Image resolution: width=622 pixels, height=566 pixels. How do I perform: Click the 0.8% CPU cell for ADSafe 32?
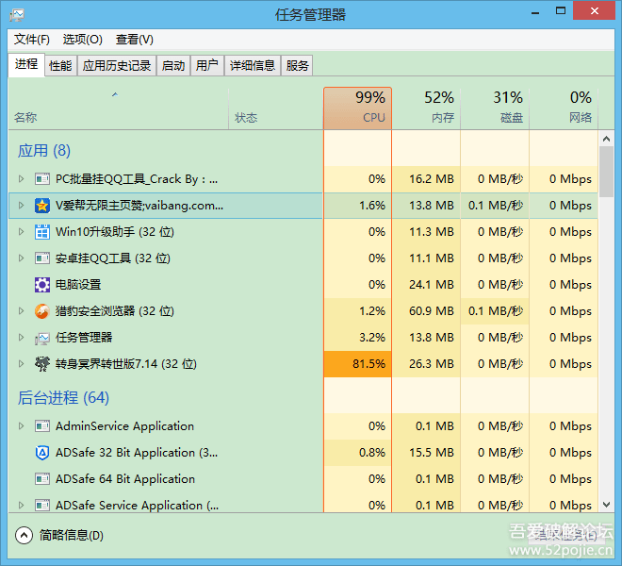358,453
